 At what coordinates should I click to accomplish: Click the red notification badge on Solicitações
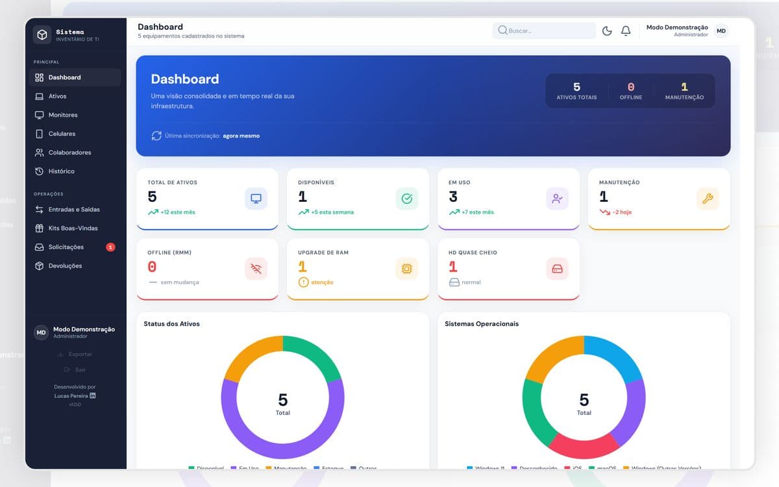click(x=110, y=247)
